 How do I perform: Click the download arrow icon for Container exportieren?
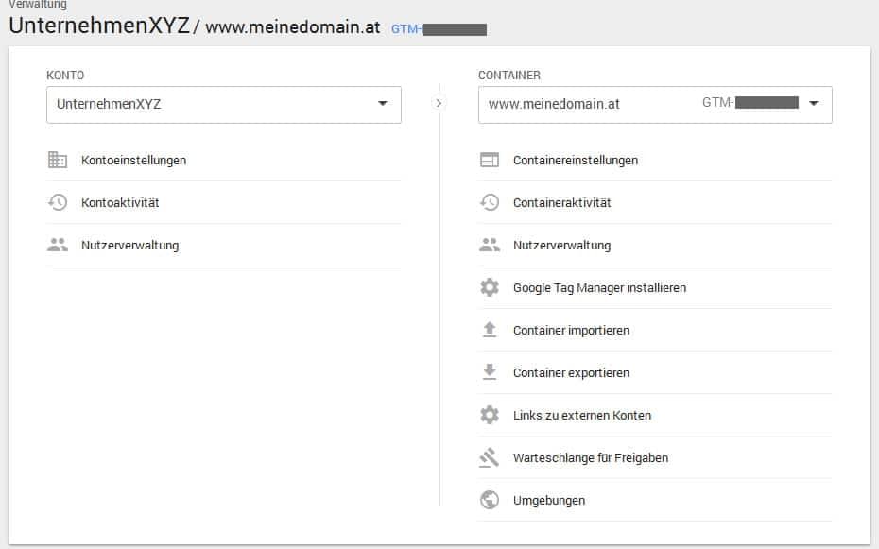pos(490,372)
